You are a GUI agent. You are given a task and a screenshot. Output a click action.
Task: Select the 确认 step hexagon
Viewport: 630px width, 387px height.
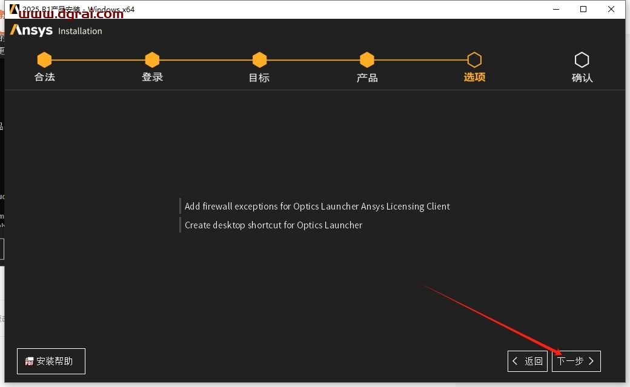pyautogui.click(x=582, y=60)
